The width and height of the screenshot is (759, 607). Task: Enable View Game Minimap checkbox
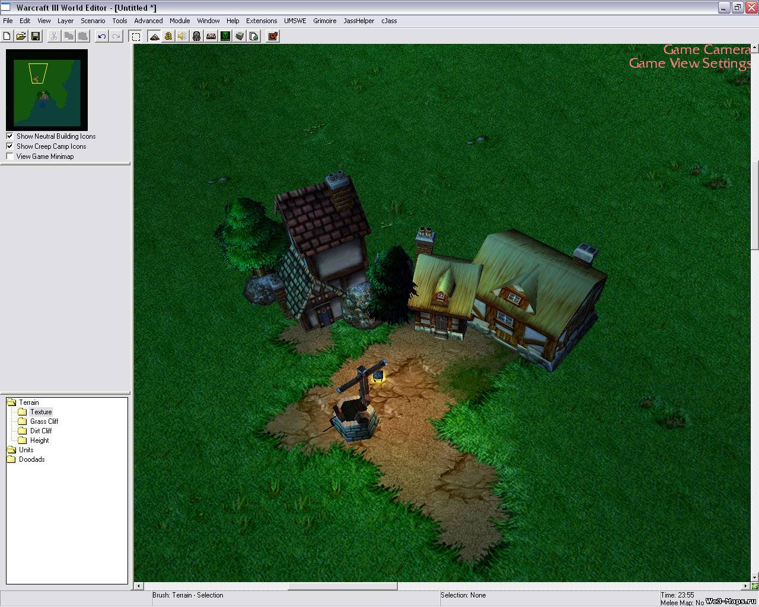9,156
